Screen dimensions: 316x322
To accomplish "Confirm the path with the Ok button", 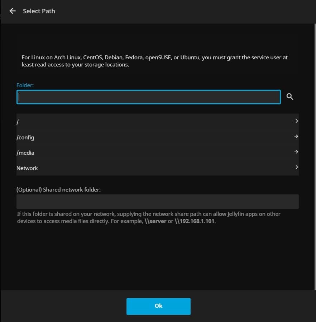I will click(x=158, y=306).
